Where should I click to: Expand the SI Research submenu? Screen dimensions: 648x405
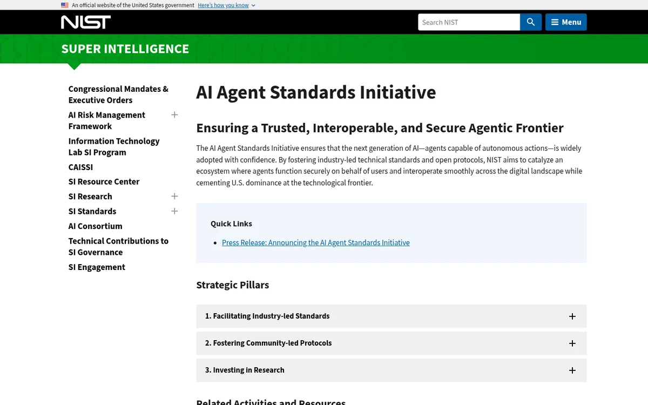coord(174,196)
